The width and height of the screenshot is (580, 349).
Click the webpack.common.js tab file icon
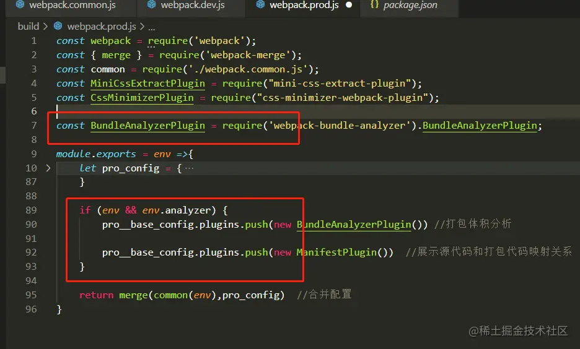tap(20, 4)
